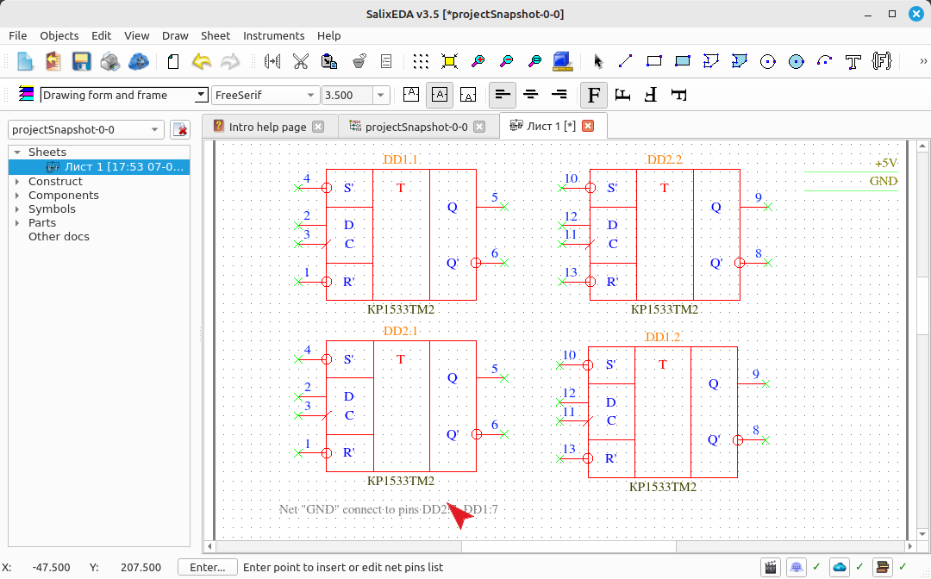The height and width of the screenshot is (579, 931).
Task: Open the projectSnapshot-0-0 project combo box
Action: [x=86, y=129]
